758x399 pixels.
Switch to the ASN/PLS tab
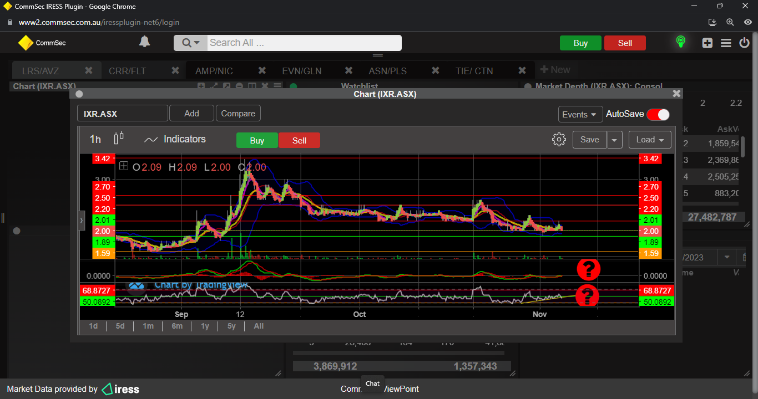(387, 71)
